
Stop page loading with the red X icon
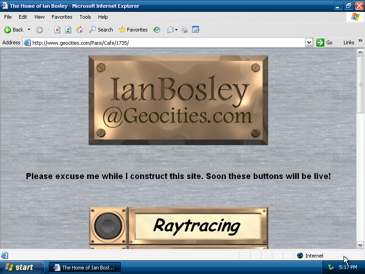coord(57,30)
